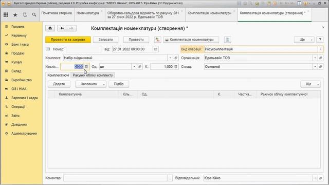This screenshot has height=185, width=329.
Task: Click the Коментар input field
Action: [x=115, y=178]
